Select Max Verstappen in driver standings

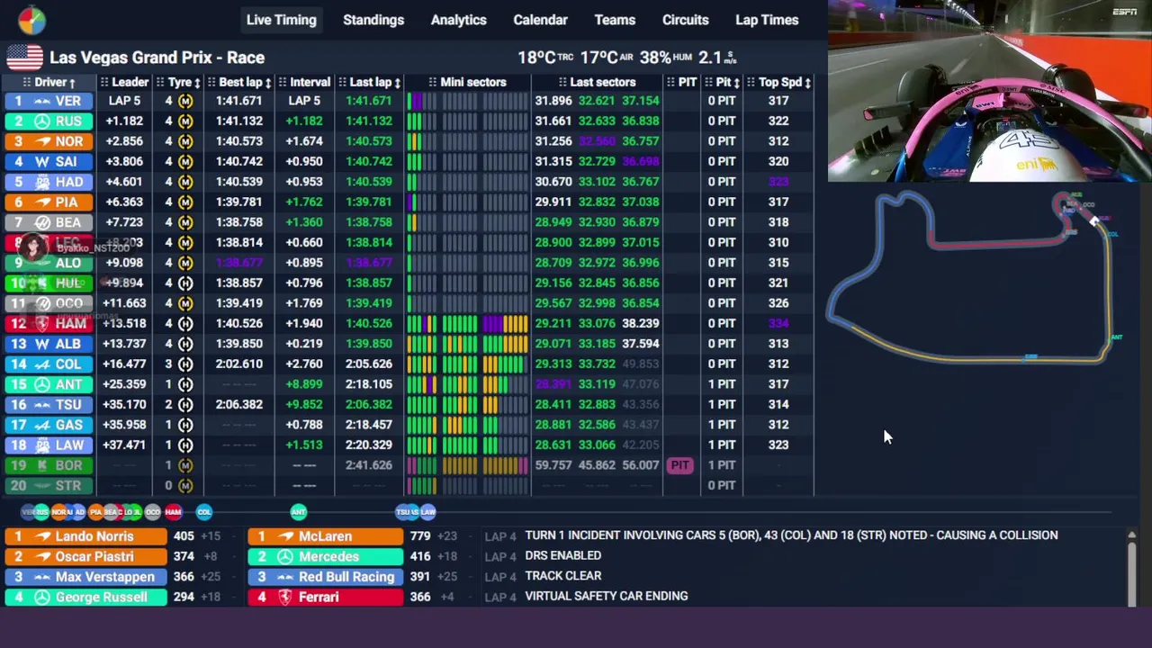[x=85, y=577]
